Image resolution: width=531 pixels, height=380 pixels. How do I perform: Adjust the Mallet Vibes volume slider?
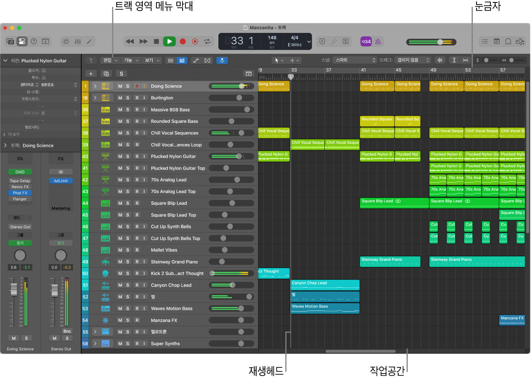point(231,250)
